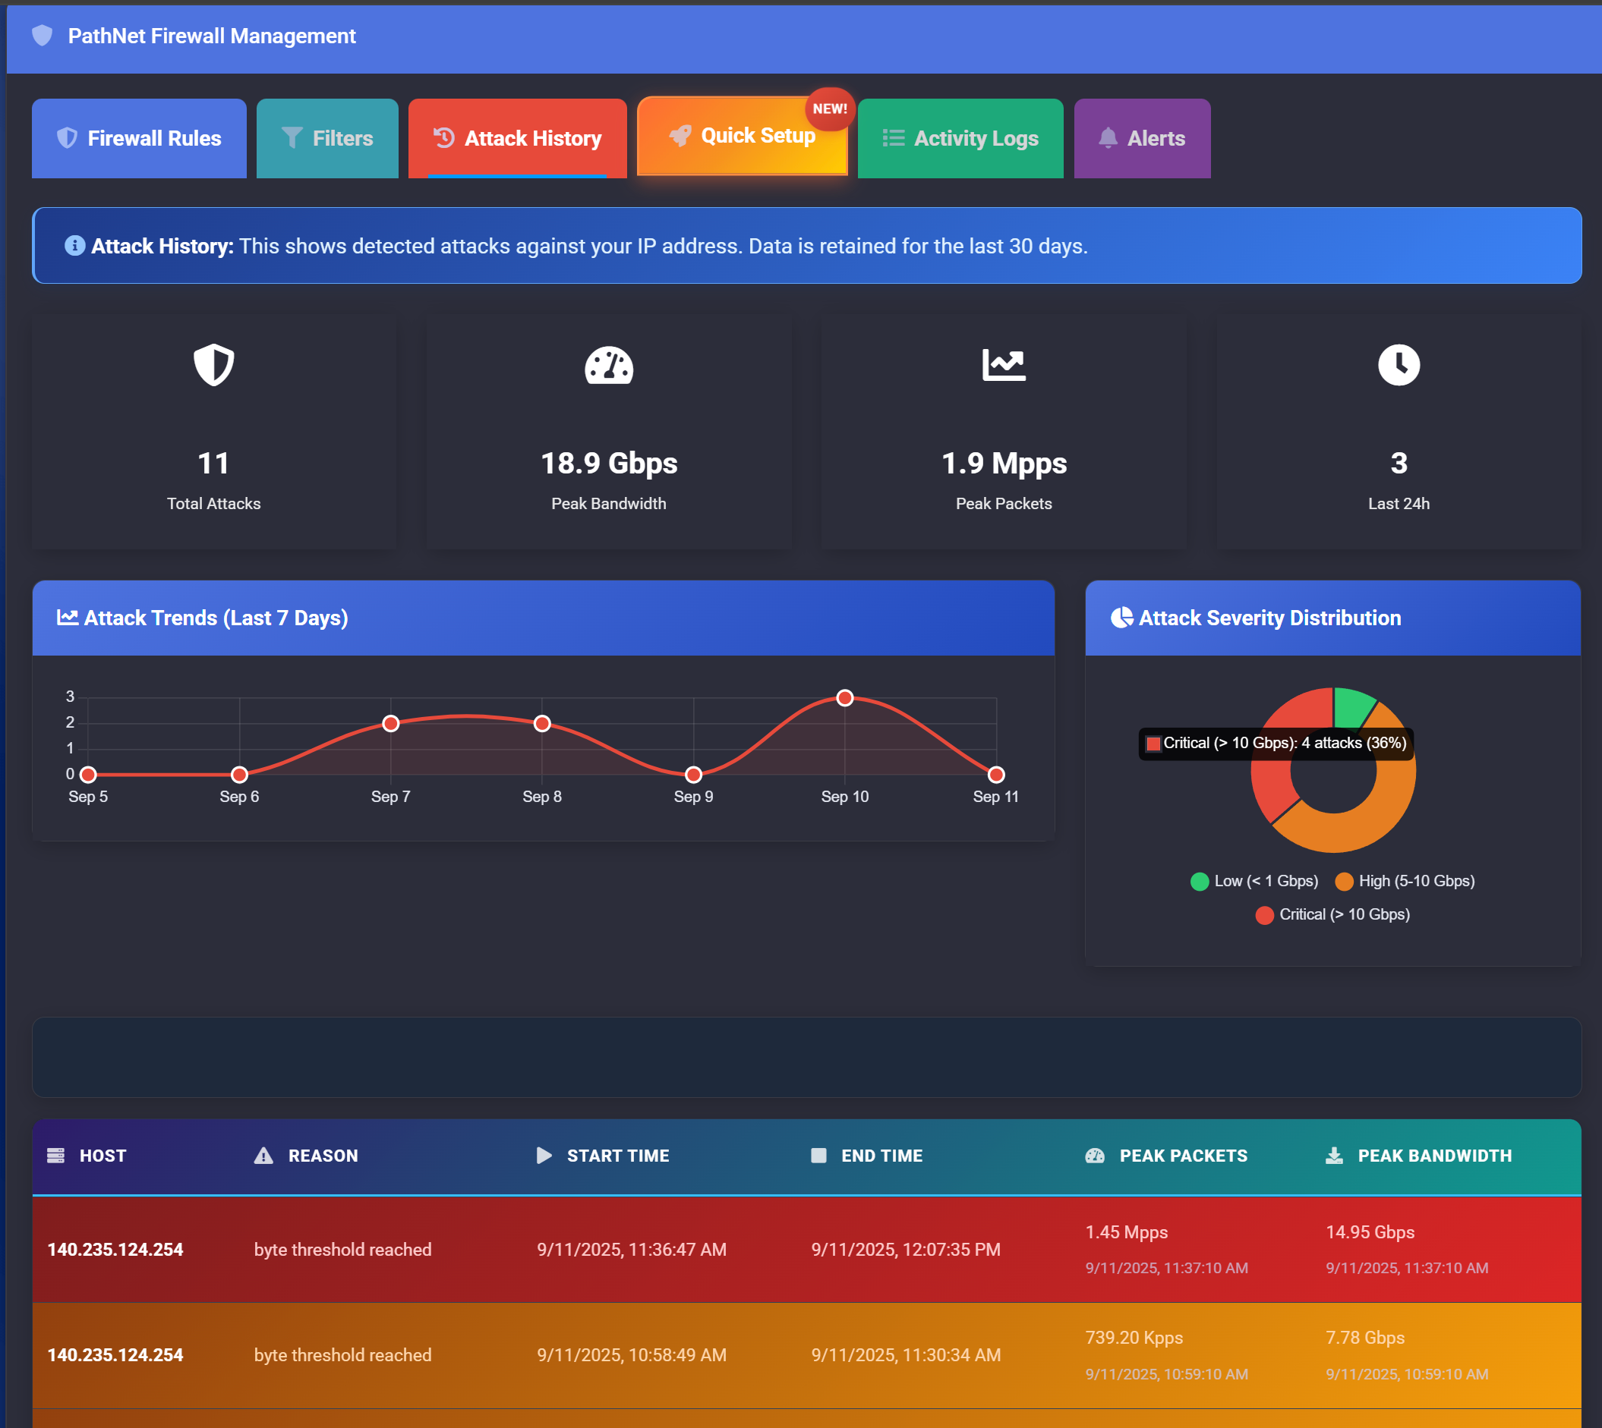
Task: Click the gauge icon beside PEAK PACKETS column
Action: click(1095, 1155)
